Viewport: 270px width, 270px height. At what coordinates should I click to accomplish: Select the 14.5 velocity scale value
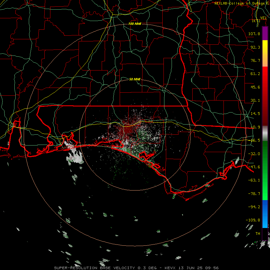[255, 114]
